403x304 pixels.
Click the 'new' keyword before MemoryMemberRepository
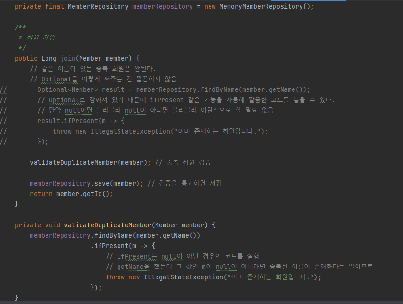click(x=210, y=7)
